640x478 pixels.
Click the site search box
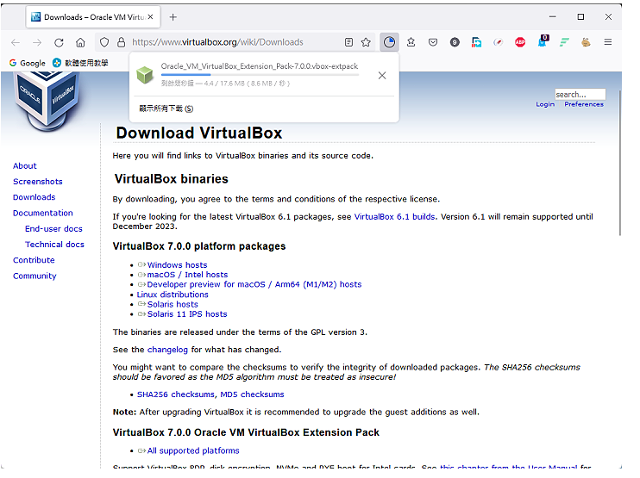[x=580, y=94]
